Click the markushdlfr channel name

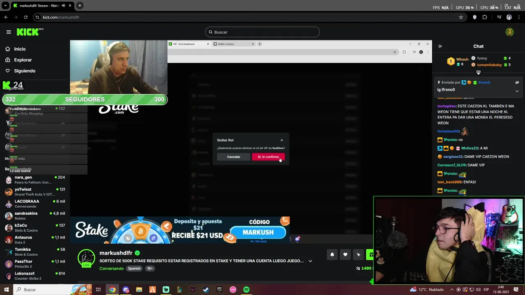pos(116,253)
